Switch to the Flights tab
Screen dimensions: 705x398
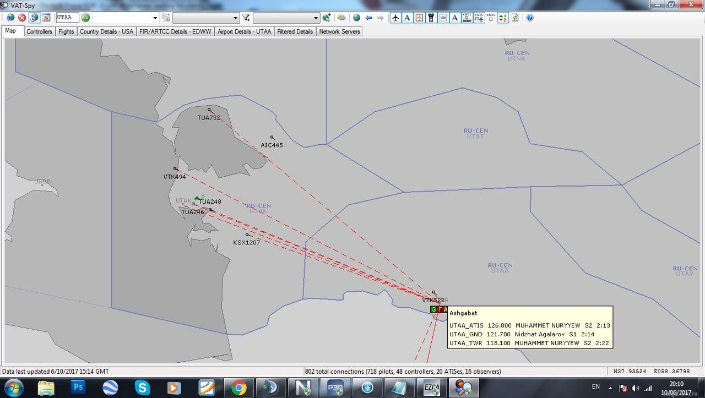[66, 31]
